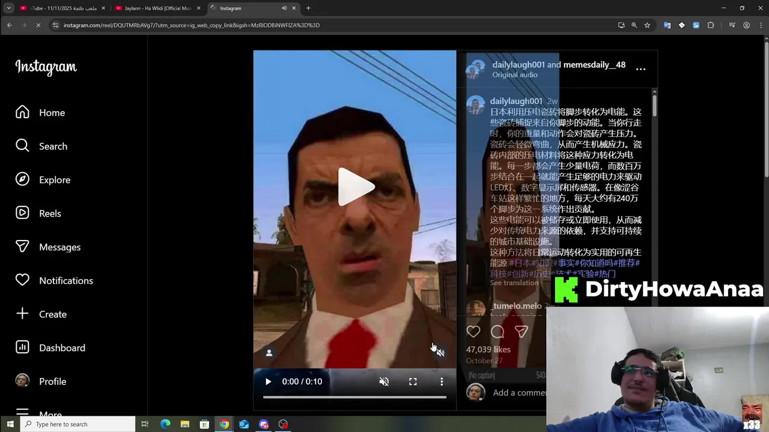
Task: Close the Jaylann - Ha Wlidi tab
Action: (198, 8)
